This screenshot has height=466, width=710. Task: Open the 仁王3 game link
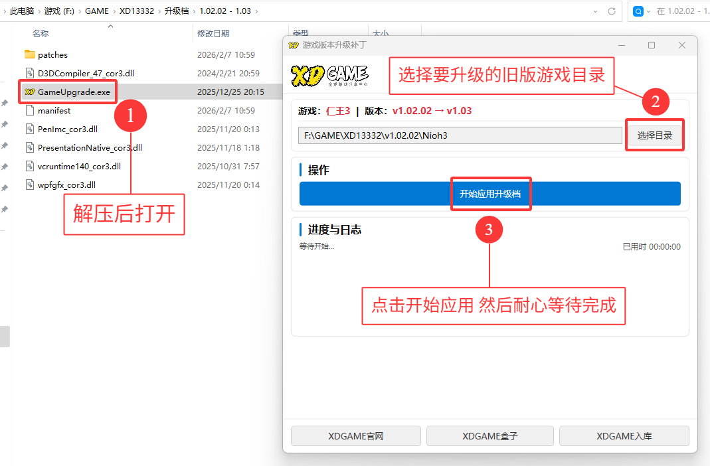[339, 111]
